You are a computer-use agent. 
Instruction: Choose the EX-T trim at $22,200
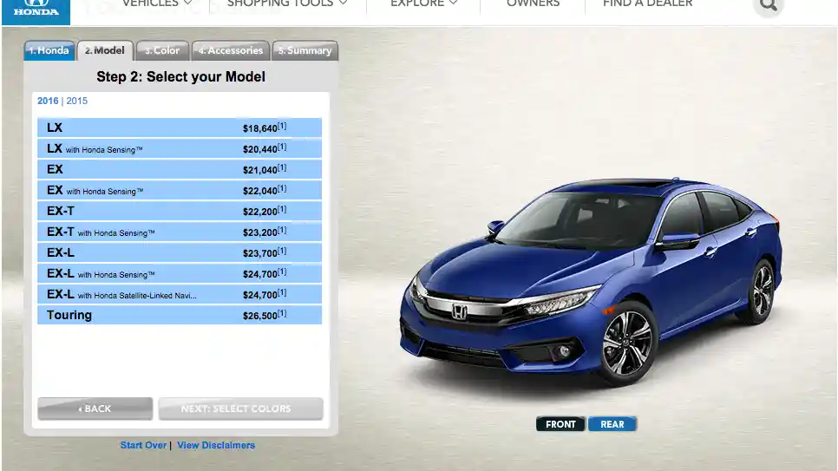click(x=180, y=211)
